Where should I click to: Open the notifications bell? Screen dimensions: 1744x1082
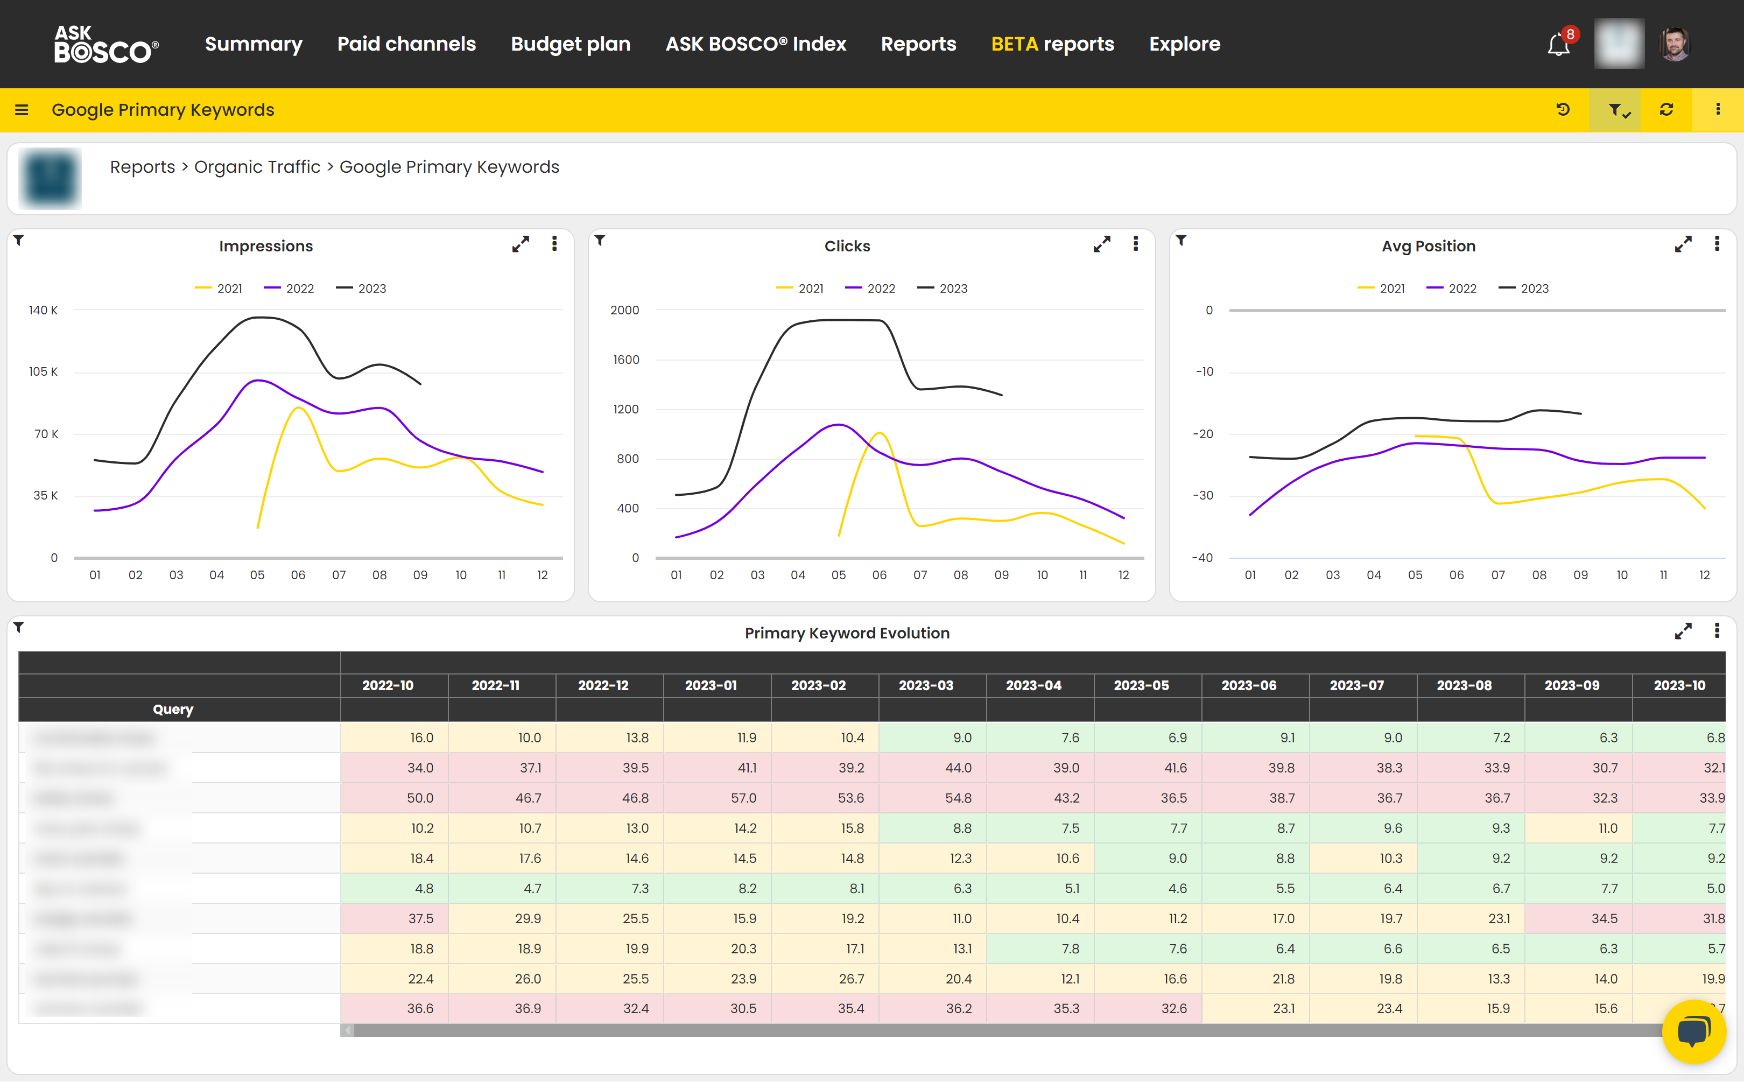pos(1559,45)
